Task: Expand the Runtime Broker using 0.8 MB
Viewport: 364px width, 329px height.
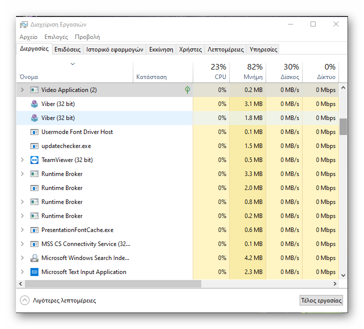Action: [x=22, y=202]
